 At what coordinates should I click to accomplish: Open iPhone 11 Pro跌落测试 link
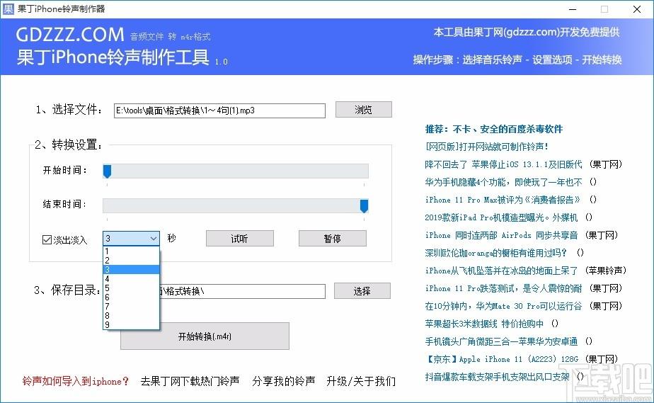click(503, 288)
